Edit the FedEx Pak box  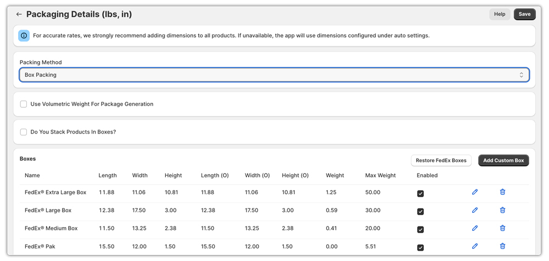click(x=475, y=246)
